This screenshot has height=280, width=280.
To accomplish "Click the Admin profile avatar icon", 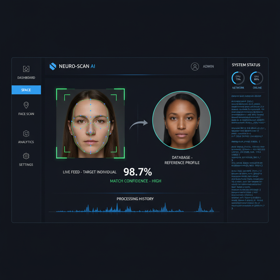I will tap(195, 66).
